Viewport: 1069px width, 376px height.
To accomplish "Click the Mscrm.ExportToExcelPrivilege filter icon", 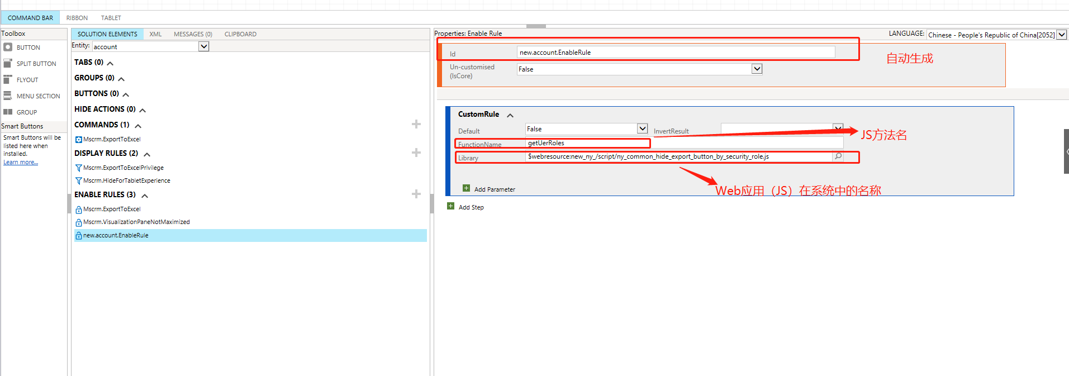I will click(79, 168).
